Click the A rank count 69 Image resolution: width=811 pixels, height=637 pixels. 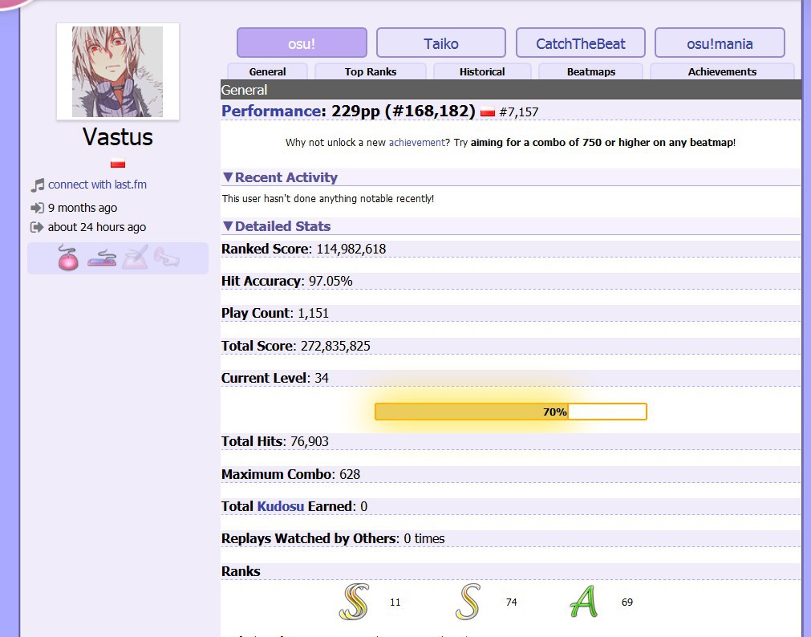click(626, 602)
